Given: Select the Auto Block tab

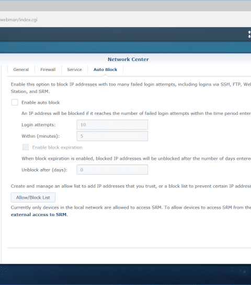Looking at the screenshot, I should (105, 69).
